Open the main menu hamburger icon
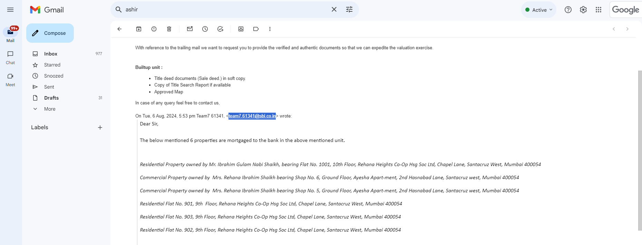The width and height of the screenshot is (642, 245). point(10,10)
